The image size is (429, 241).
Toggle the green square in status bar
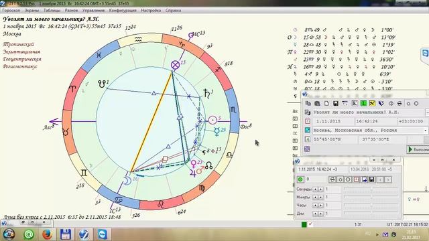304,224
